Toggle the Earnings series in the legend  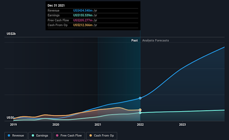40,135
